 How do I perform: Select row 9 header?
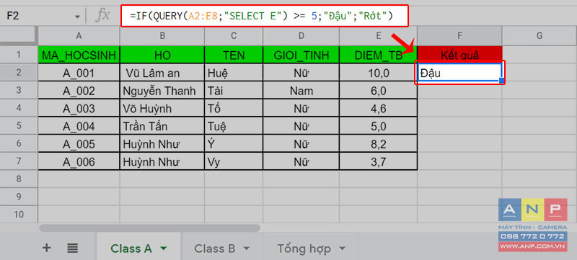click(19, 197)
